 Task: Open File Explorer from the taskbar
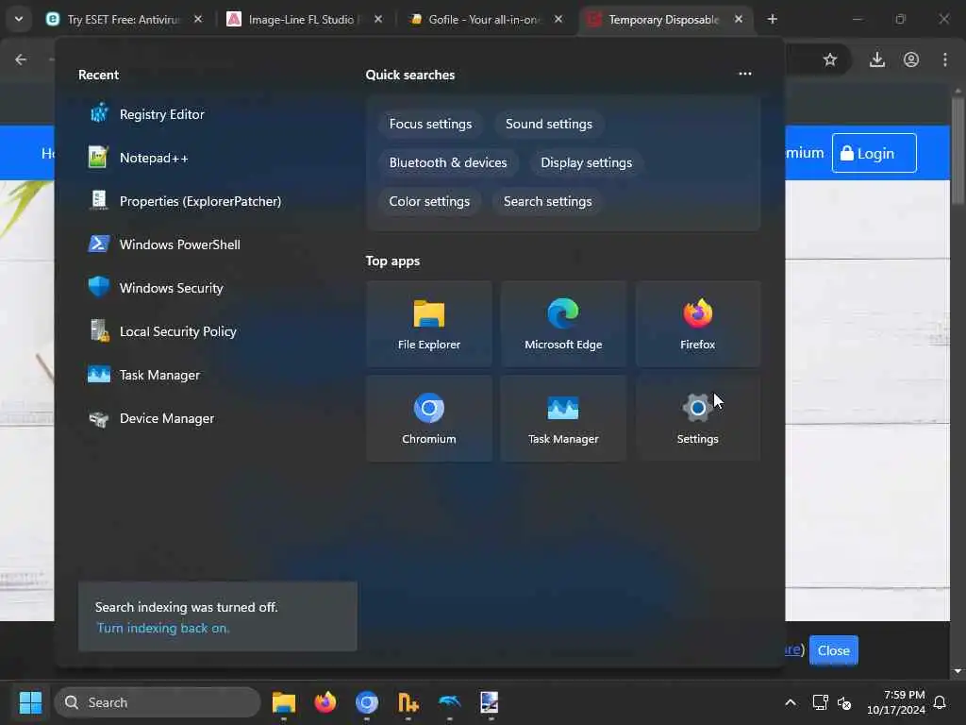[x=284, y=702]
